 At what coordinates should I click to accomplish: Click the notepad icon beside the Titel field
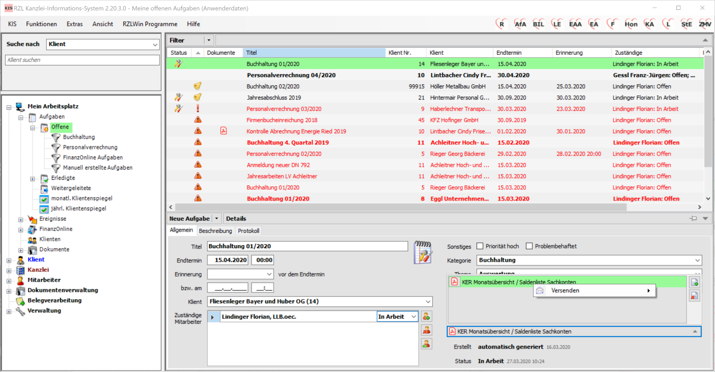pos(423,252)
